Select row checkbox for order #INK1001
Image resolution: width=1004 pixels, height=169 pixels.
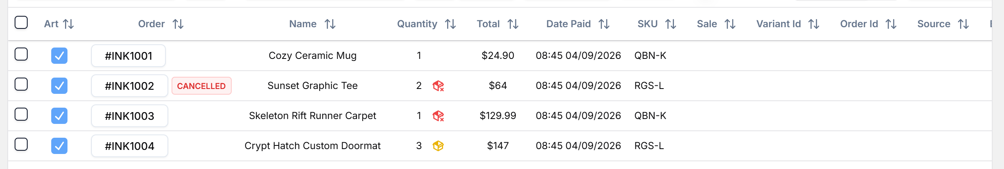pos(21,54)
